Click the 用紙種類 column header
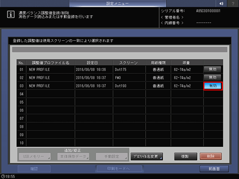 pyautogui.click(x=158, y=63)
